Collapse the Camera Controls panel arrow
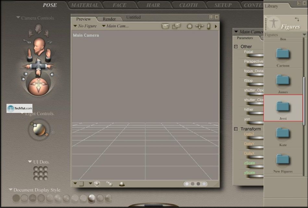 pyautogui.click(x=18, y=18)
